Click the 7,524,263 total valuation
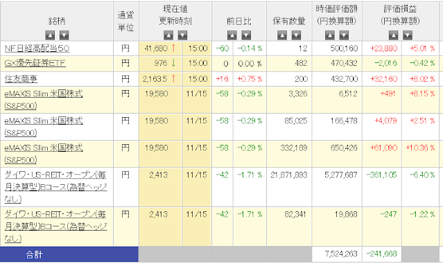Viewport: 443px width, 266px height. 341,254
